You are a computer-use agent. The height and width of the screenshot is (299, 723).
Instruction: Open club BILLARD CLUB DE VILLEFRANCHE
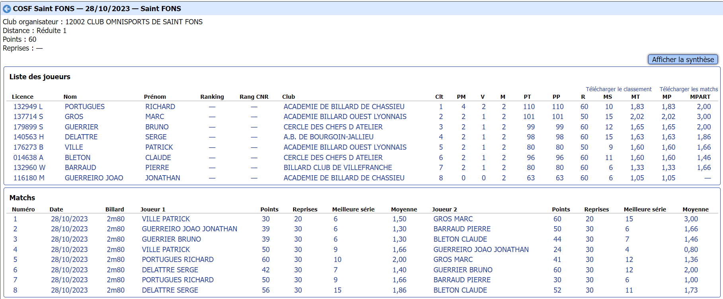pos(337,168)
